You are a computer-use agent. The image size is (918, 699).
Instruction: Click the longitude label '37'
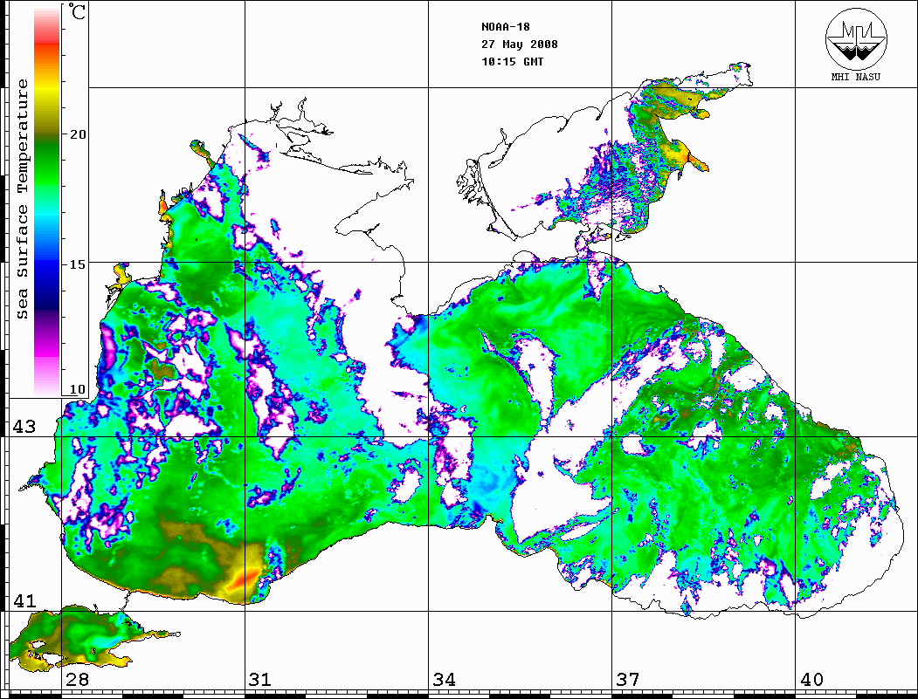627,679
